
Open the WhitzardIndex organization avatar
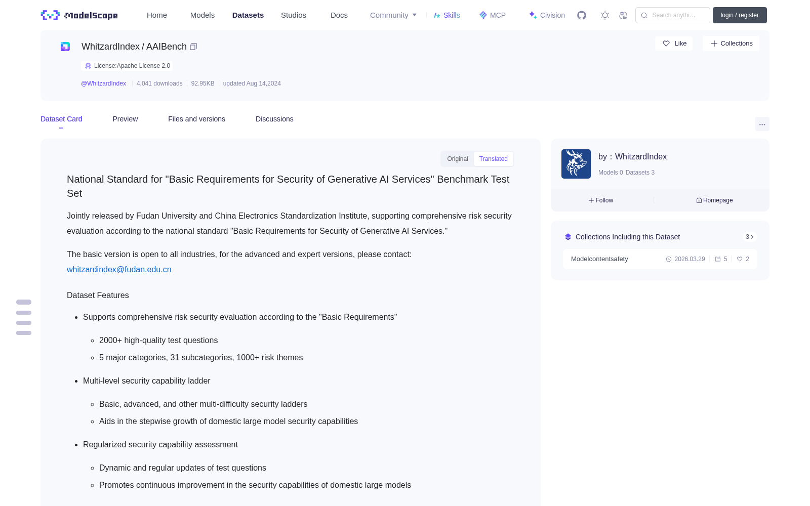576,164
